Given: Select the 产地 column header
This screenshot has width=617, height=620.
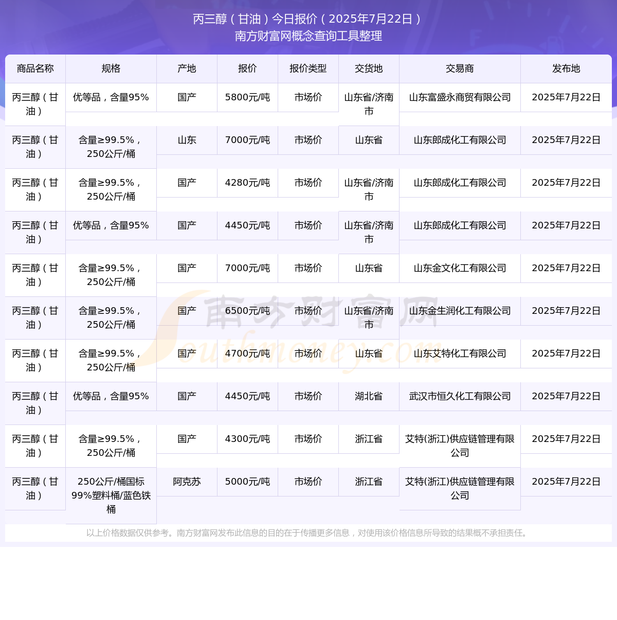Looking at the screenshot, I should click(x=187, y=68).
